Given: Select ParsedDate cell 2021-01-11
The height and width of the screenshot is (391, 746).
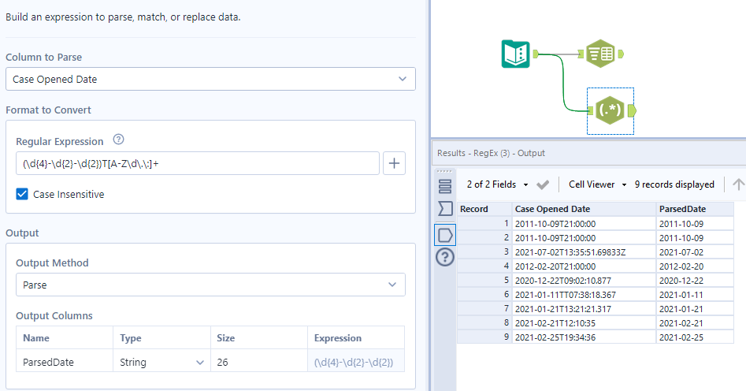Looking at the screenshot, I should pyautogui.click(x=695, y=295).
